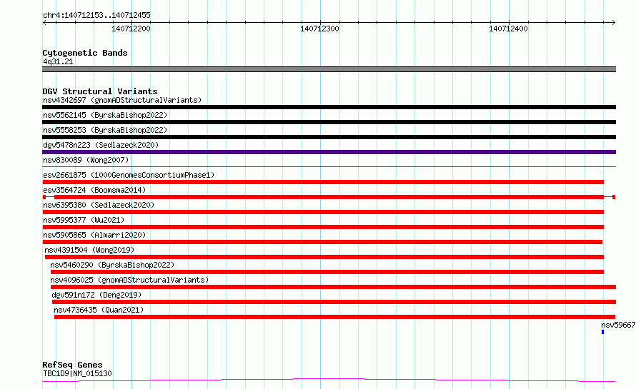Screen dimensions: 636x389
Task: Click the gray 4q31.21 cytogenetic band
Action: pos(329,69)
